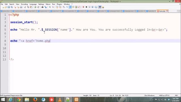Open the Run menu
181x102 pixels.
coord(53,4)
